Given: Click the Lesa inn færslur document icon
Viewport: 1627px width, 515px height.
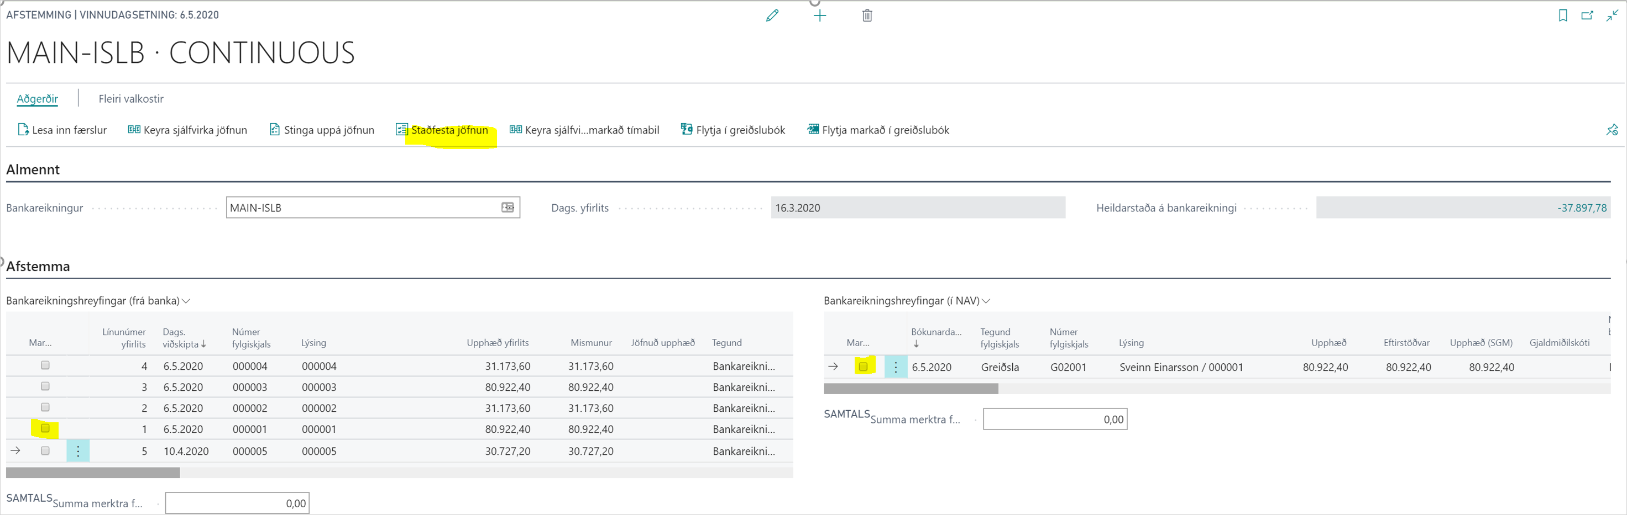Looking at the screenshot, I should click(23, 130).
